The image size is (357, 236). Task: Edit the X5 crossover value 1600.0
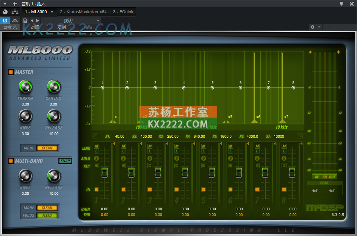[226, 136]
